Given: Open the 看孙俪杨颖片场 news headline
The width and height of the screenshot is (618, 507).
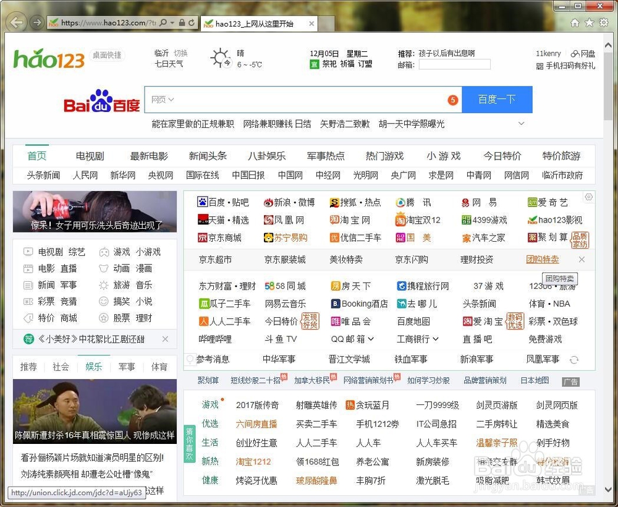Looking at the screenshot, I should click(x=92, y=458).
